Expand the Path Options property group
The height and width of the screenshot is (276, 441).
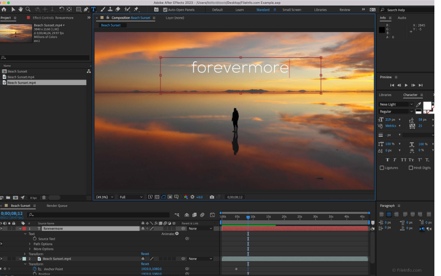click(x=30, y=244)
